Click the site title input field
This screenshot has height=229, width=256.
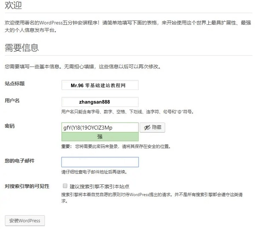(x=100, y=85)
